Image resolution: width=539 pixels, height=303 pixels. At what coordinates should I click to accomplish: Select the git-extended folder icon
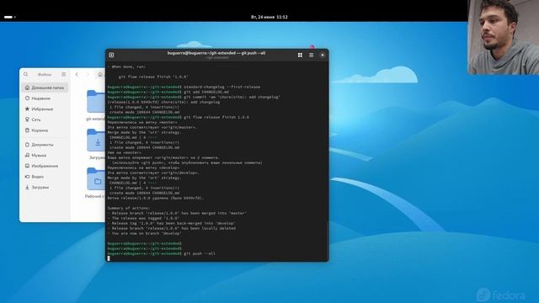(96, 101)
